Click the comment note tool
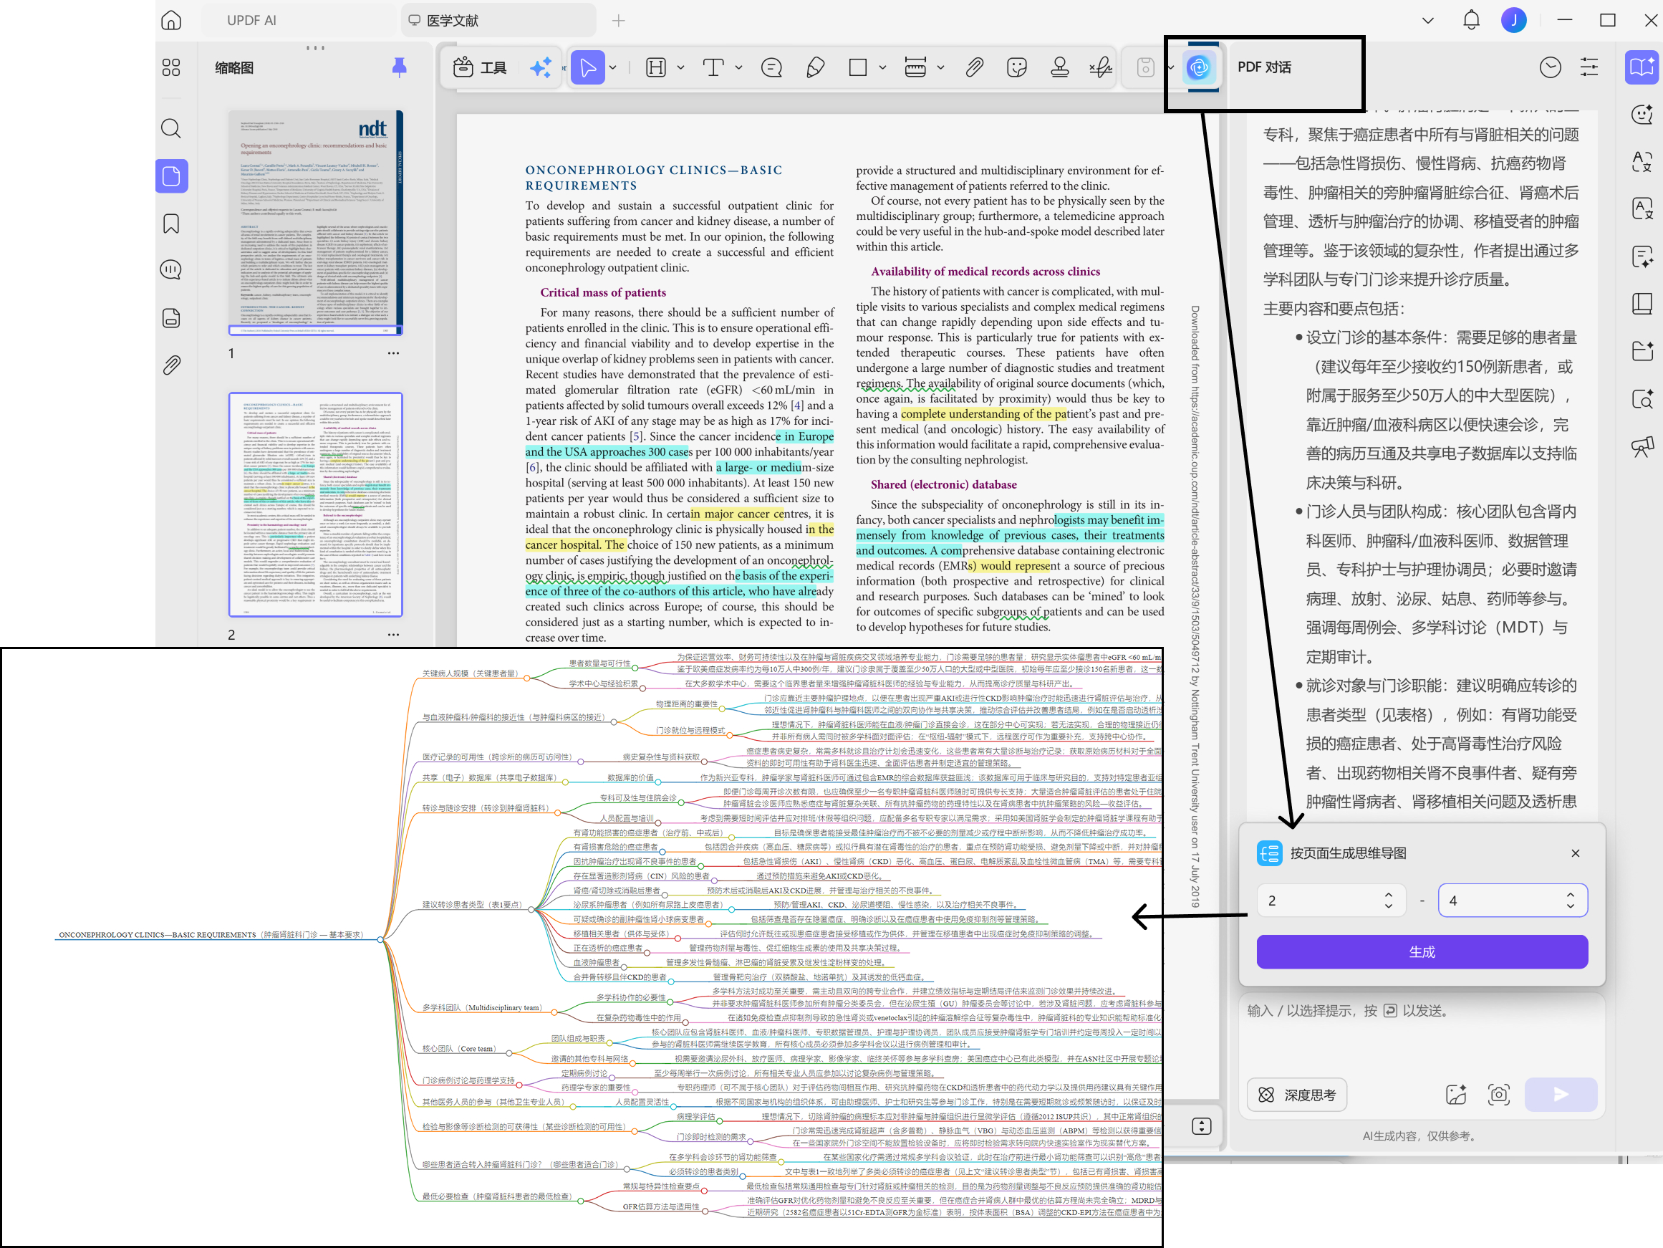1663x1248 pixels. pos(771,68)
